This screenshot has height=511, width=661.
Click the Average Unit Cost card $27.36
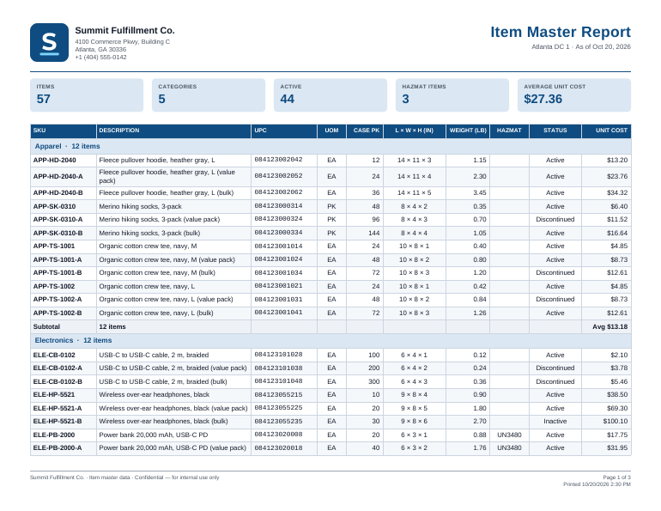(x=574, y=94)
